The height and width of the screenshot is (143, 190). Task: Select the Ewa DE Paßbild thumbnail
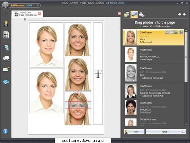click(131, 108)
